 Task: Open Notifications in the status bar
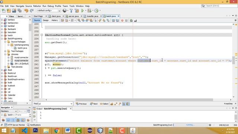click(34, 125)
